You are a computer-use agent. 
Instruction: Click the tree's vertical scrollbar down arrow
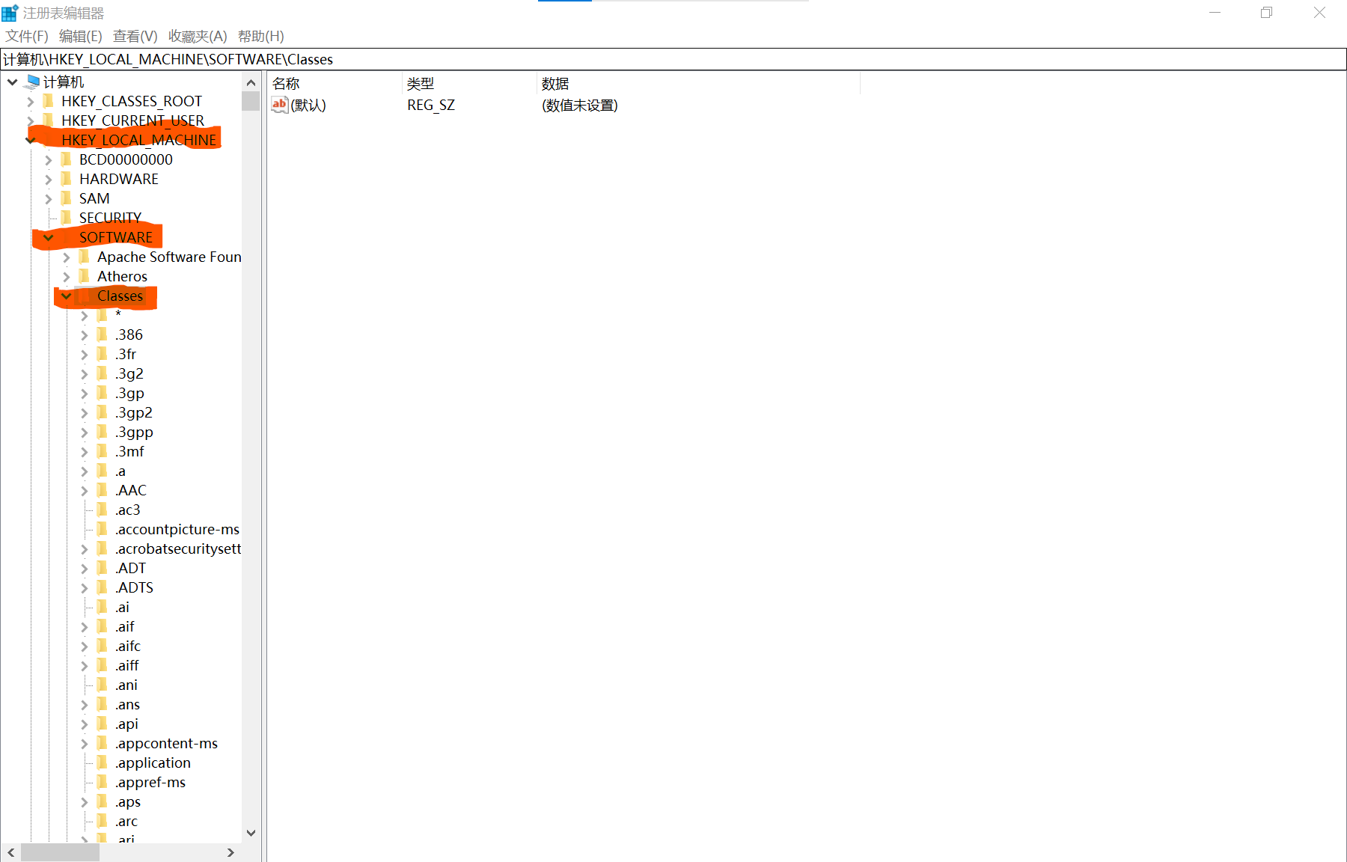pyautogui.click(x=251, y=832)
